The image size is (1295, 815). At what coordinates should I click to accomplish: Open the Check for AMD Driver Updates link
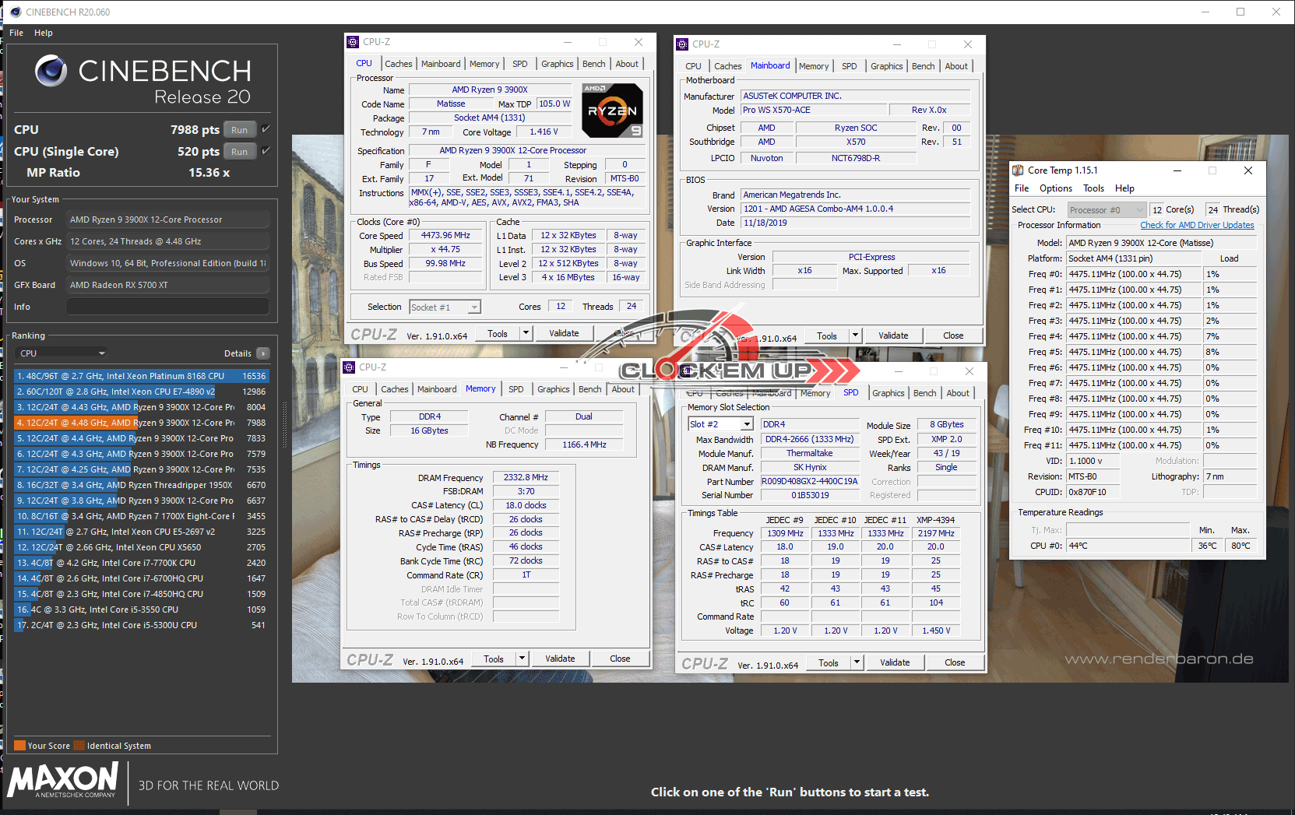click(1197, 226)
